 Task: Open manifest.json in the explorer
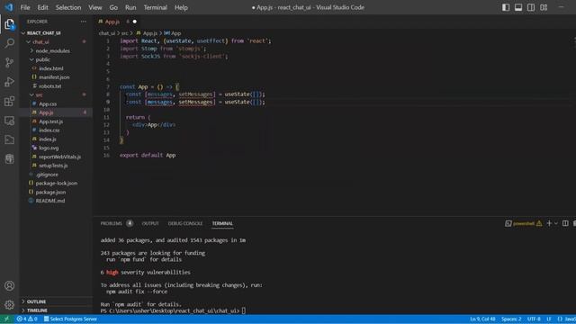[54, 77]
